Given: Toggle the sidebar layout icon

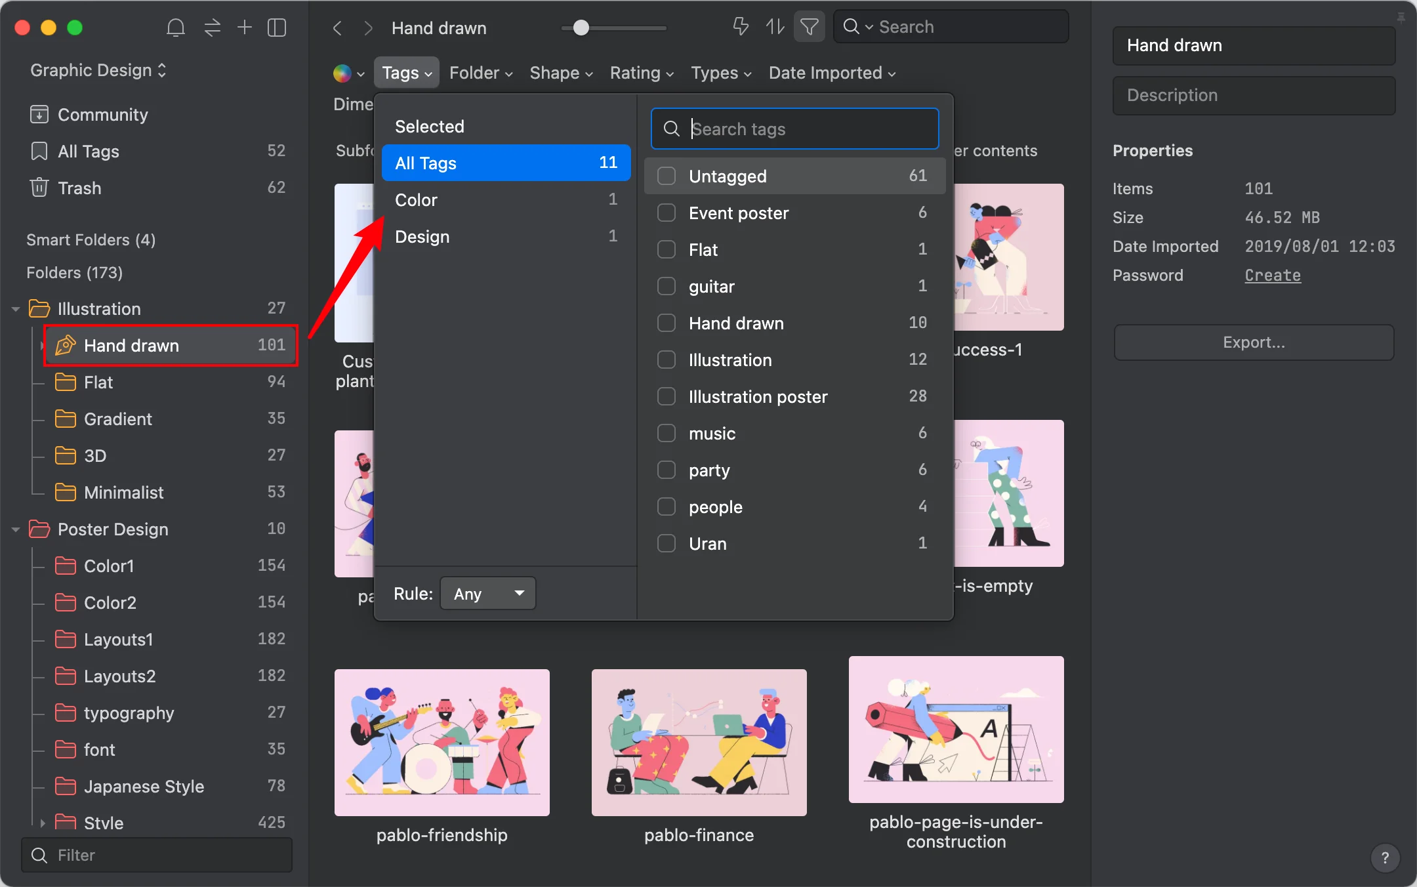Looking at the screenshot, I should click(x=277, y=28).
